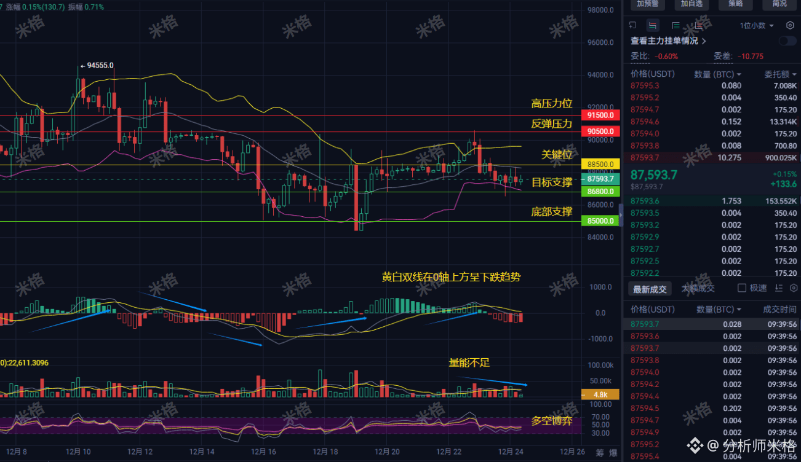
Task: Click the 加预警 button
Action: [x=648, y=4]
